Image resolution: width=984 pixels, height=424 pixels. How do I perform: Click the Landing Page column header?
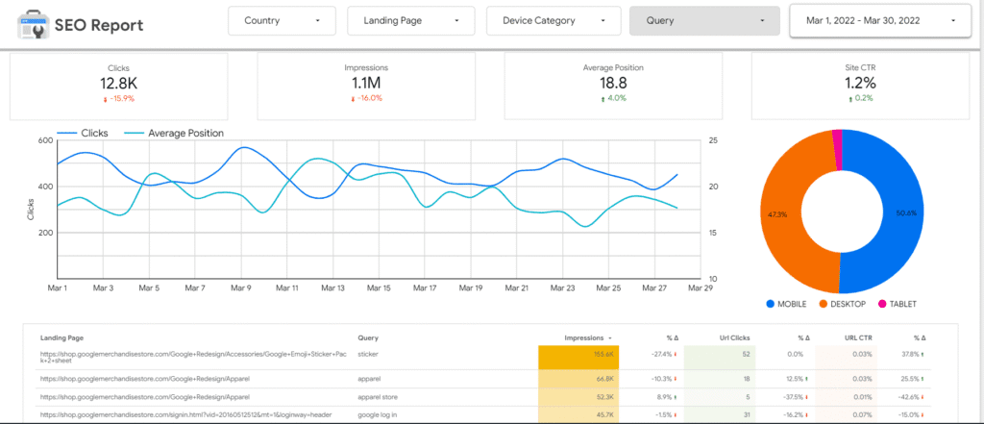[x=64, y=338]
